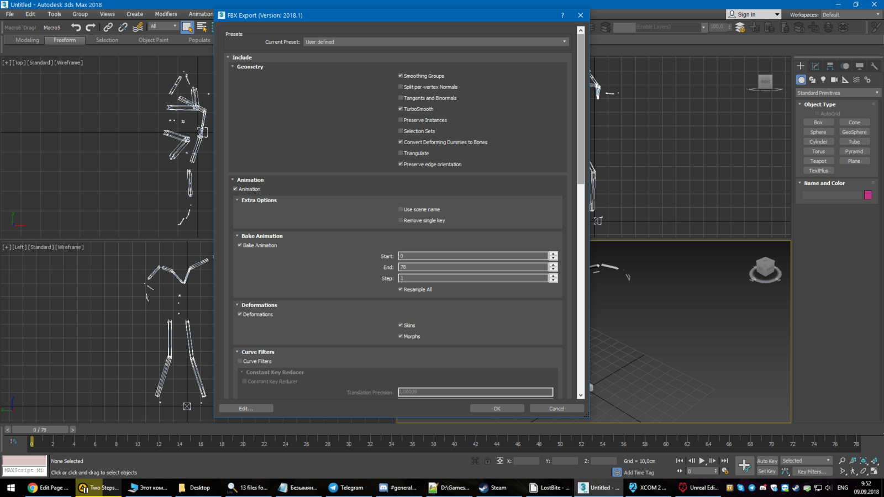Image resolution: width=884 pixels, height=497 pixels.
Task: Activate the Select Object tool
Action: (187, 27)
